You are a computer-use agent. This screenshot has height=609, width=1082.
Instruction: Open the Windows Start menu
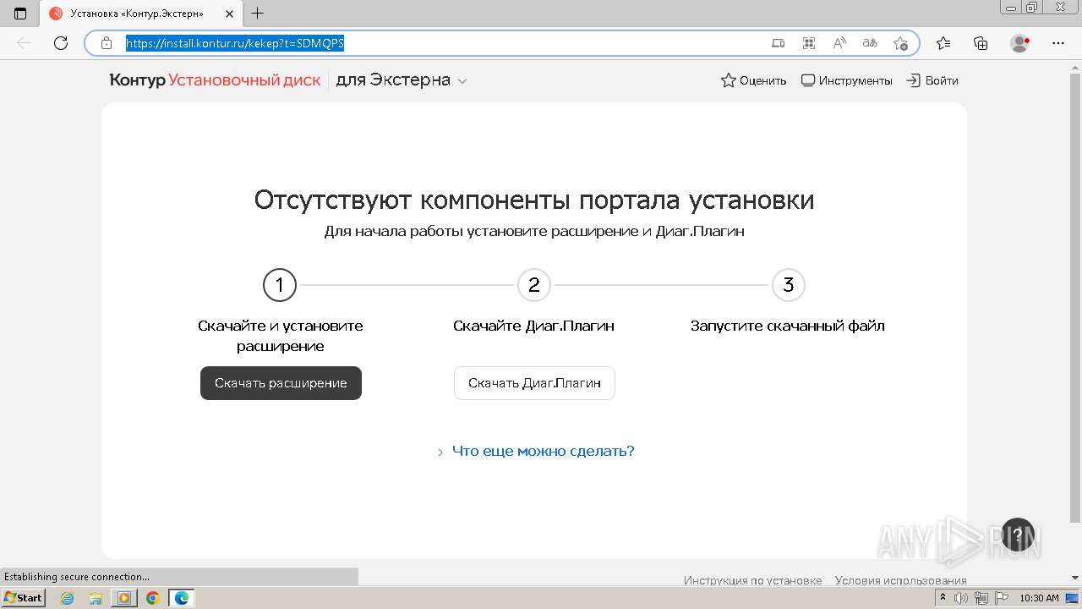[23, 598]
